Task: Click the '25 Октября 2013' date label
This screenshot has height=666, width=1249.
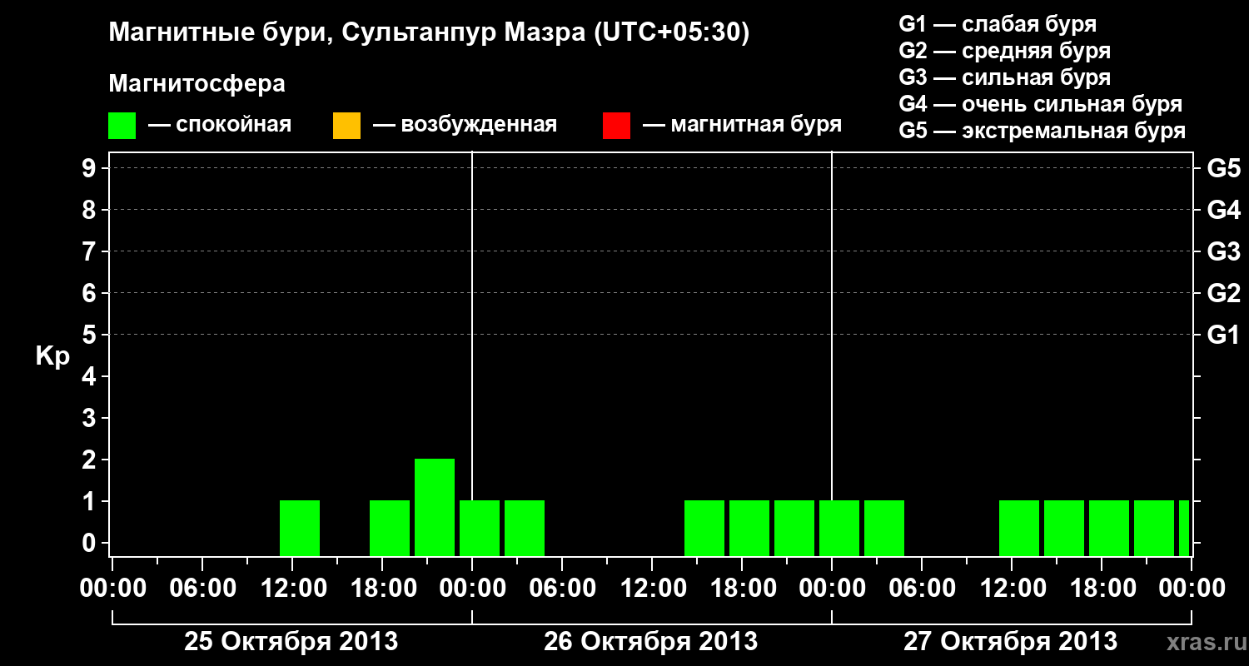Action: pyautogui.click(x=291, y=642)
